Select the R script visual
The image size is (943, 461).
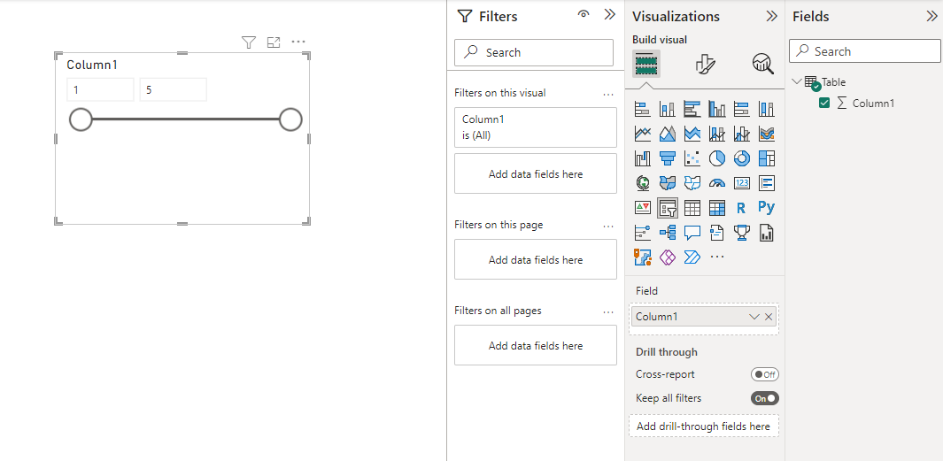[x=741, y=208]
